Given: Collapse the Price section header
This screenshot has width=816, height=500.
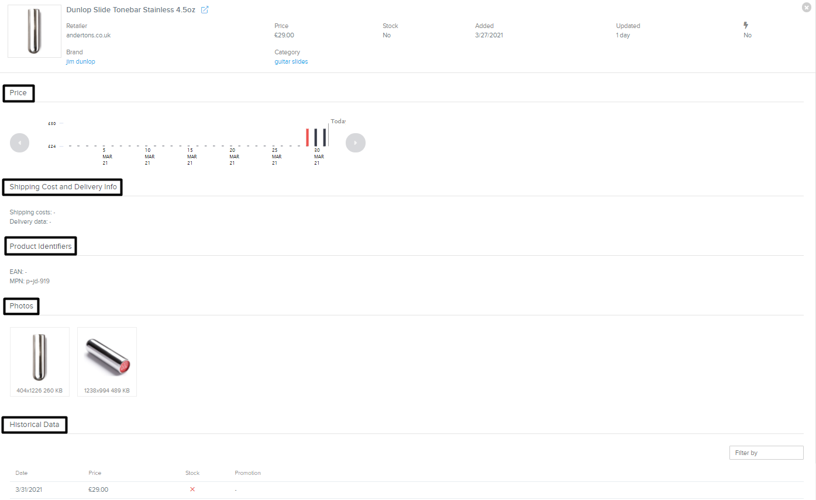Looking at the screenshot, I should coord(19,93).
